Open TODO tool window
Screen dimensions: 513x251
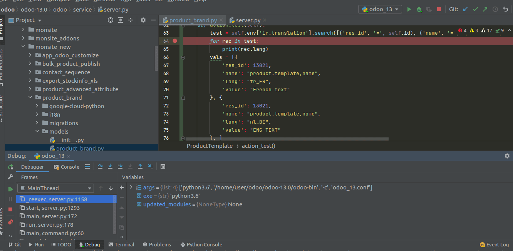(60, 244)
